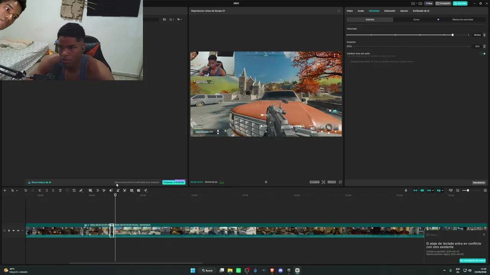Toggle clip linkage in timeline
Image resolution: width=490 pixels, height=275 pixels.
(x=429, y=190)
